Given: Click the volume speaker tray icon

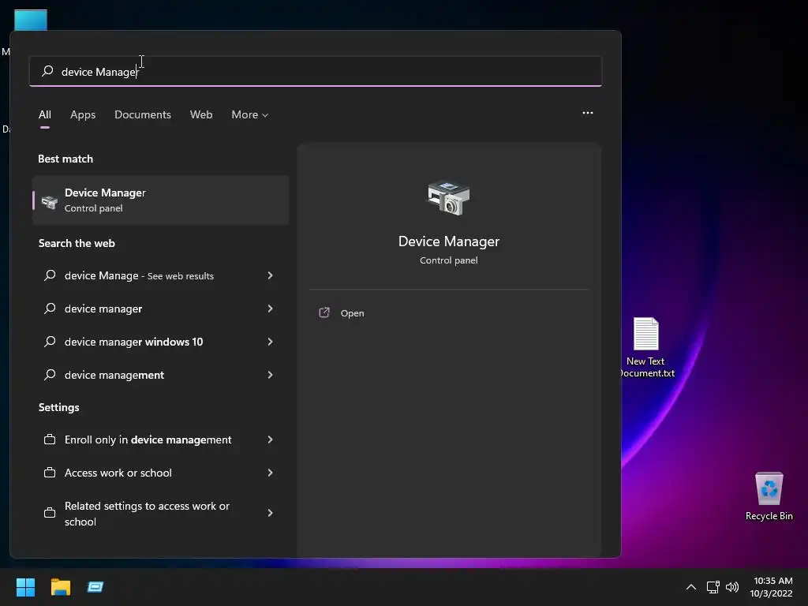Looking at the screenshot, I should (x=731, y=587).
